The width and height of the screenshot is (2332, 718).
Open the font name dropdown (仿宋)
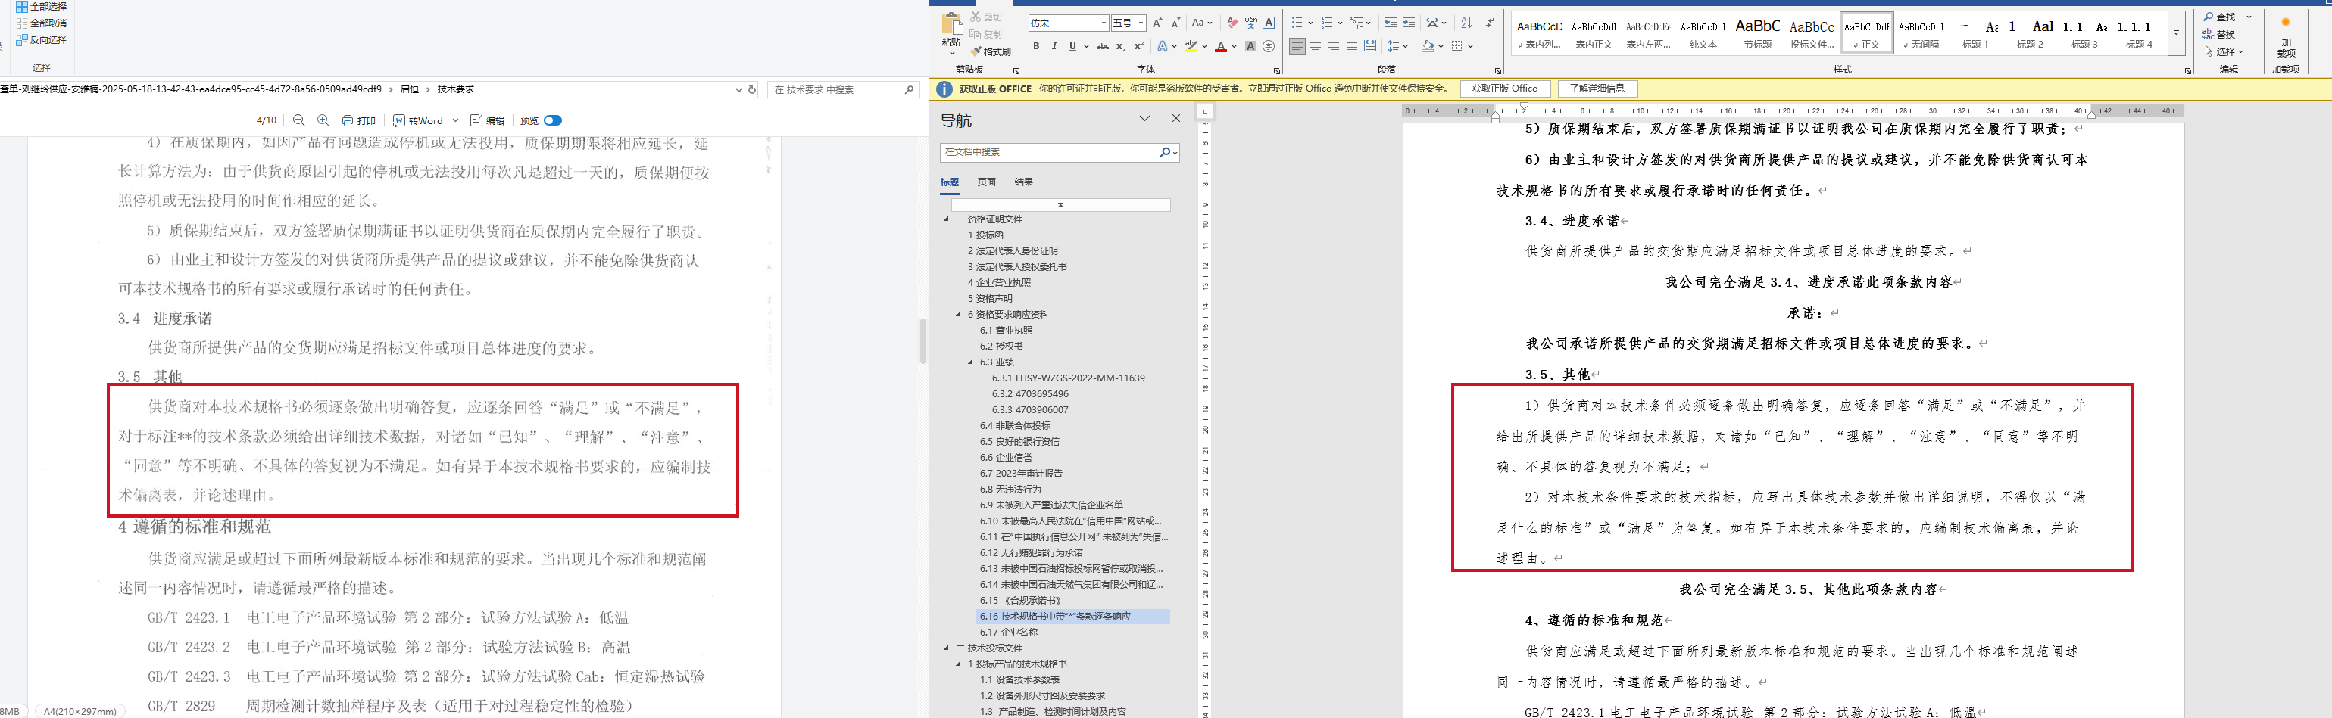point(1104,23)
